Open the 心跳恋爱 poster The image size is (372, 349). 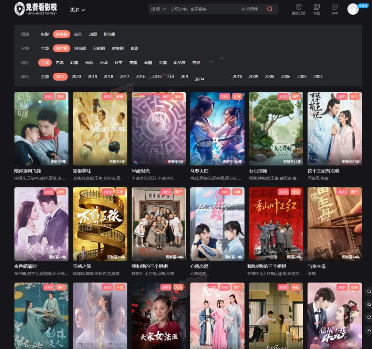click(x=217, y=224)
